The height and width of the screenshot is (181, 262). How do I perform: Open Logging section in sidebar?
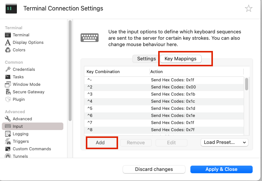tap(20, 134)
